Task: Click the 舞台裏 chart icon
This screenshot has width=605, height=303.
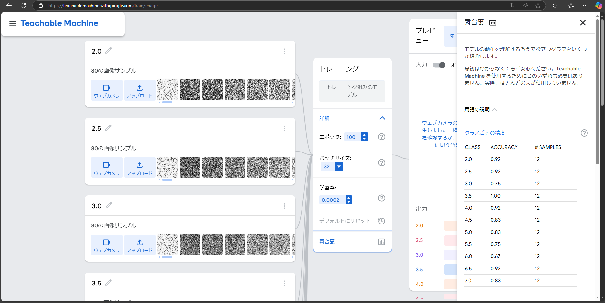Action: [382, 242]
